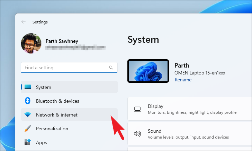252x151 pixels.
Task: Click the OMEN Laptop 15-en1xxx text
Action: pos(200,73)
